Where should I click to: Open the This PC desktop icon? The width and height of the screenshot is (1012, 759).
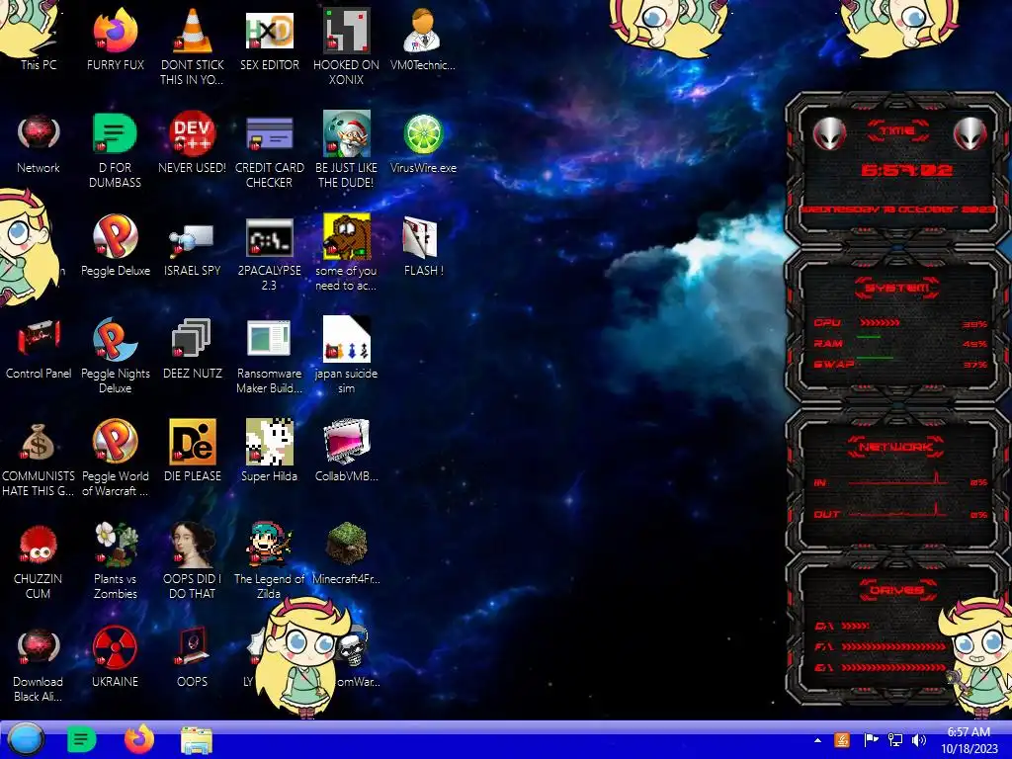click(39, 38)
